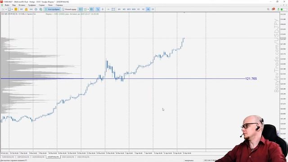Open the yellow Market Watch icon
Image resolution: width=288 pixels, height=162 pixels.
coord(16,9)
